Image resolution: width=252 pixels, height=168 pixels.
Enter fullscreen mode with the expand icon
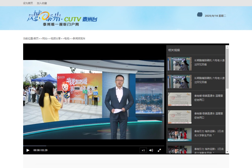point(159,150)
